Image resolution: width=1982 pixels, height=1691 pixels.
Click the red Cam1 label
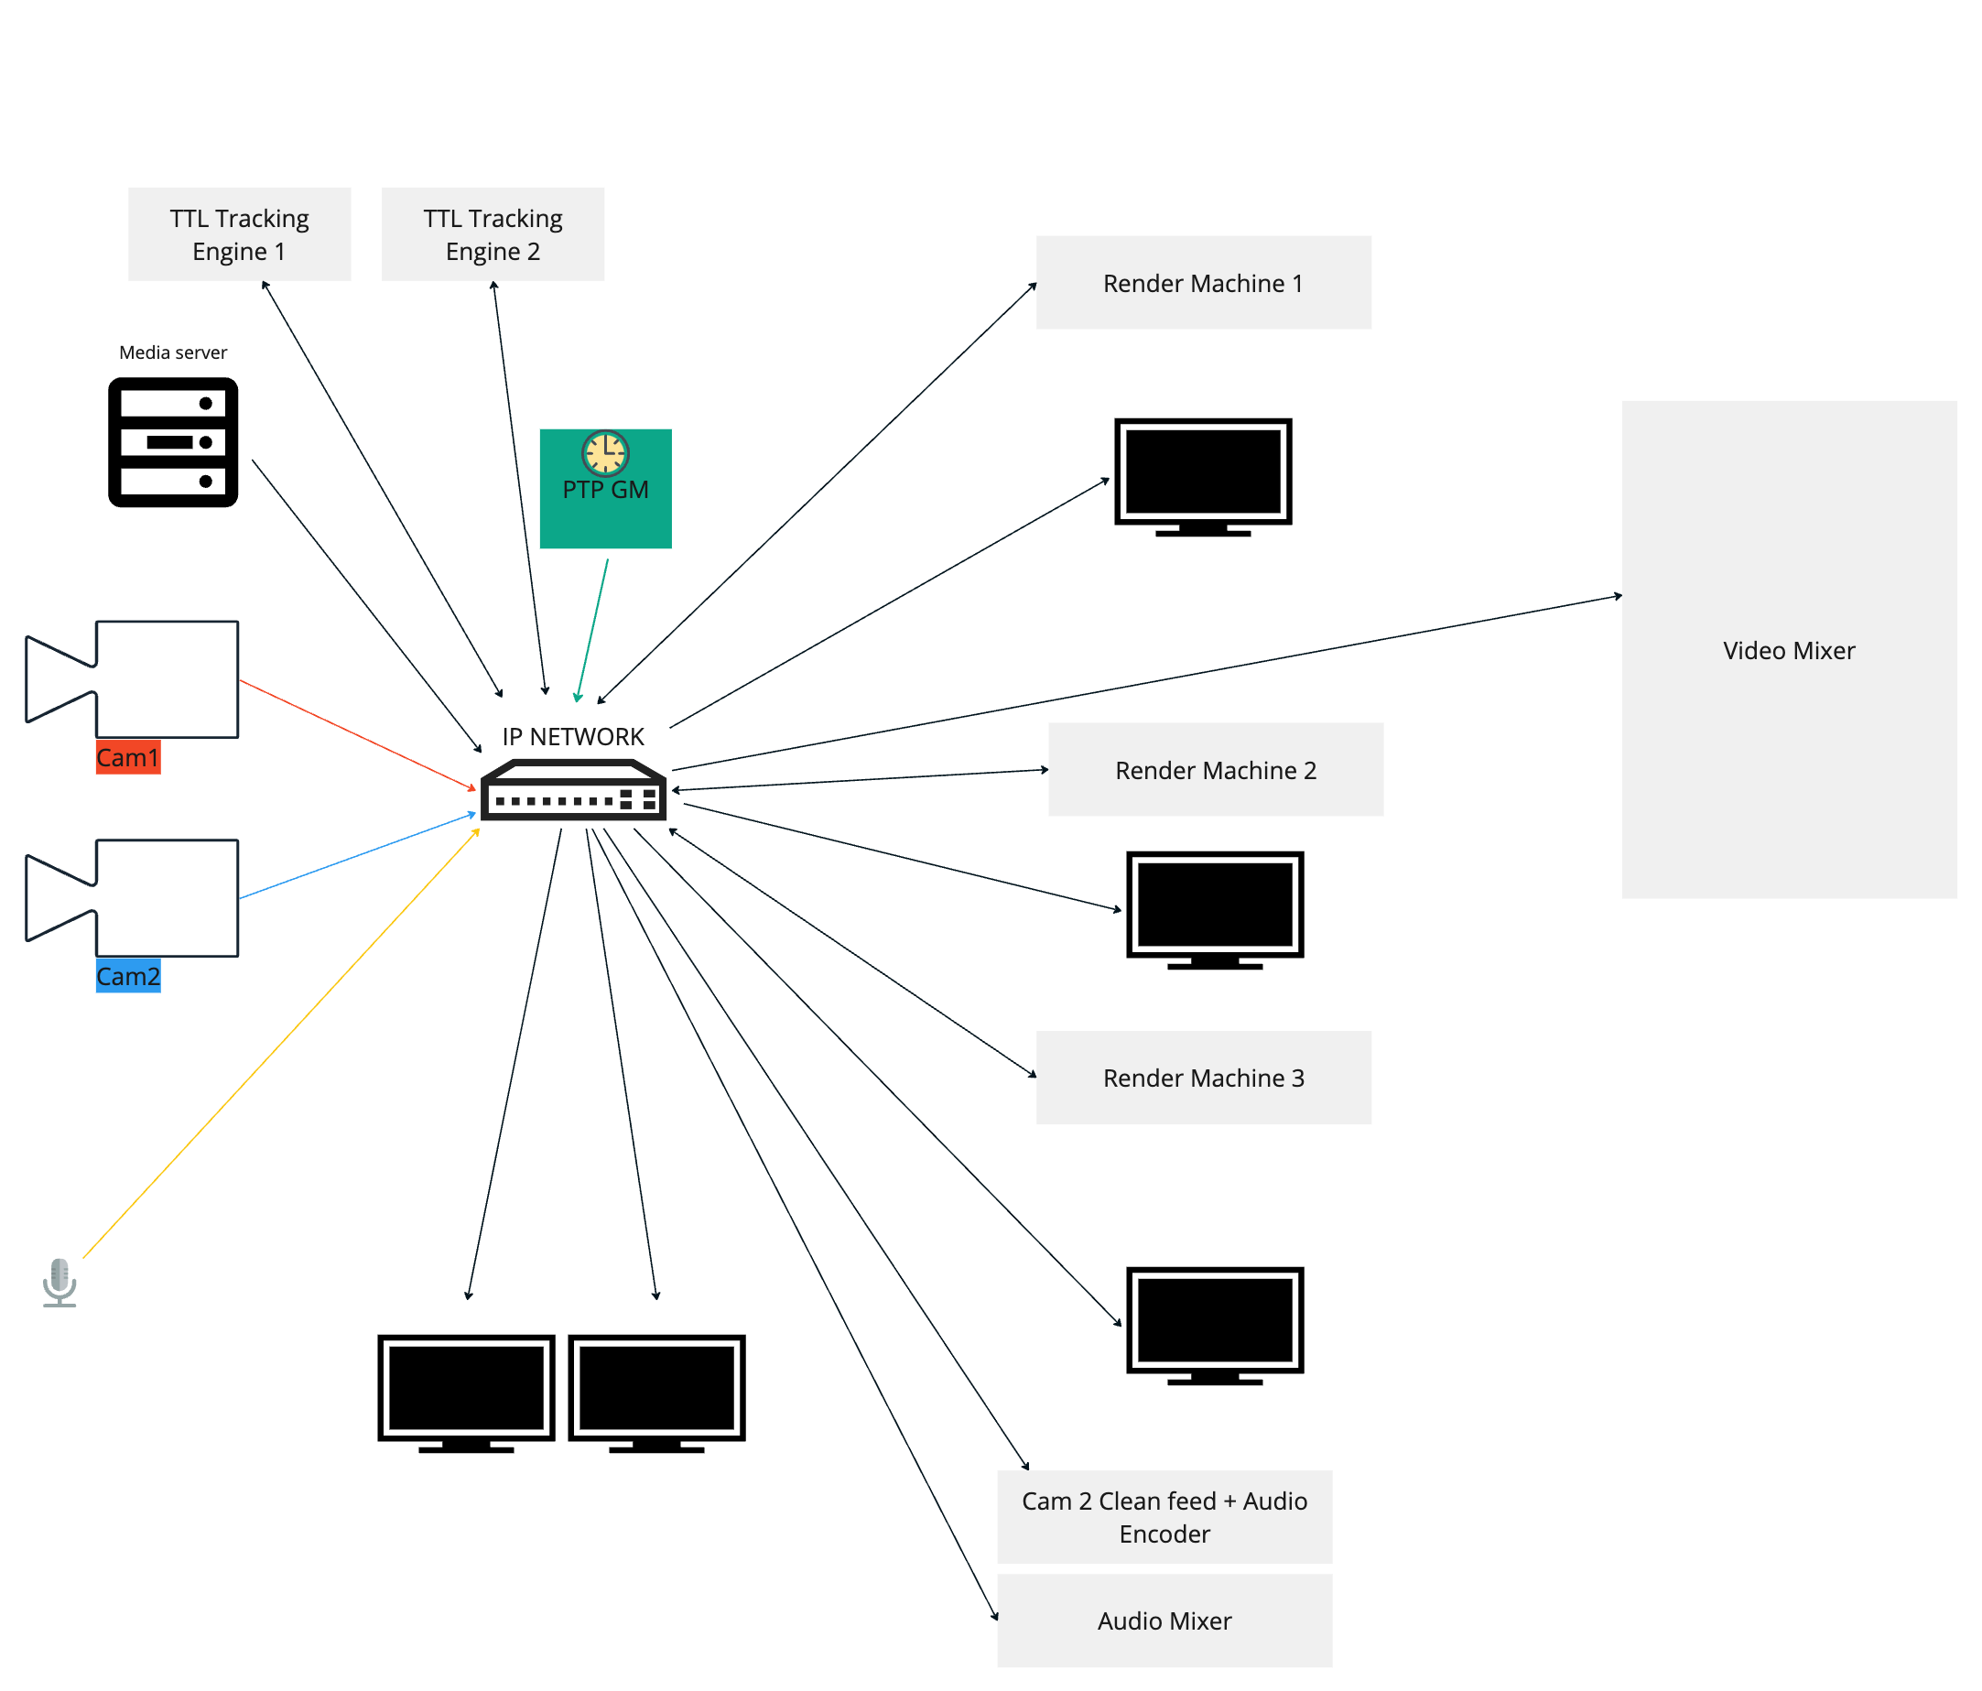click(127, 757)
